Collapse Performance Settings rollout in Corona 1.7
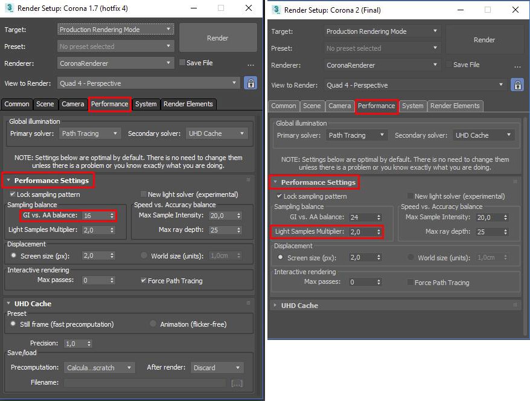Viewport: 530px width, 401px height. [8, 180]
